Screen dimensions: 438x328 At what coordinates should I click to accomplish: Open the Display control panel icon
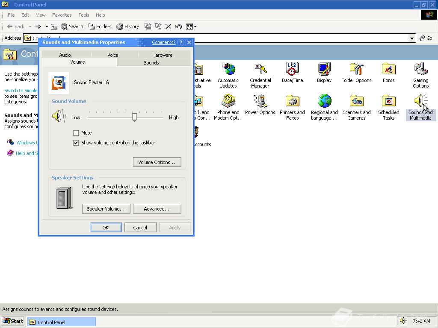tap(324, 73)
